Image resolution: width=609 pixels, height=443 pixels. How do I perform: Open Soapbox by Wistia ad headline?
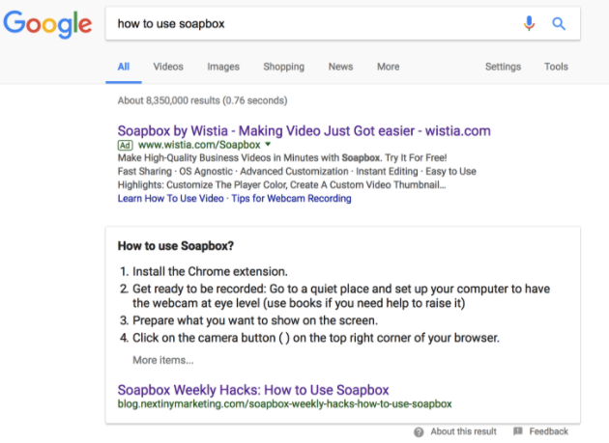point(304,131)
